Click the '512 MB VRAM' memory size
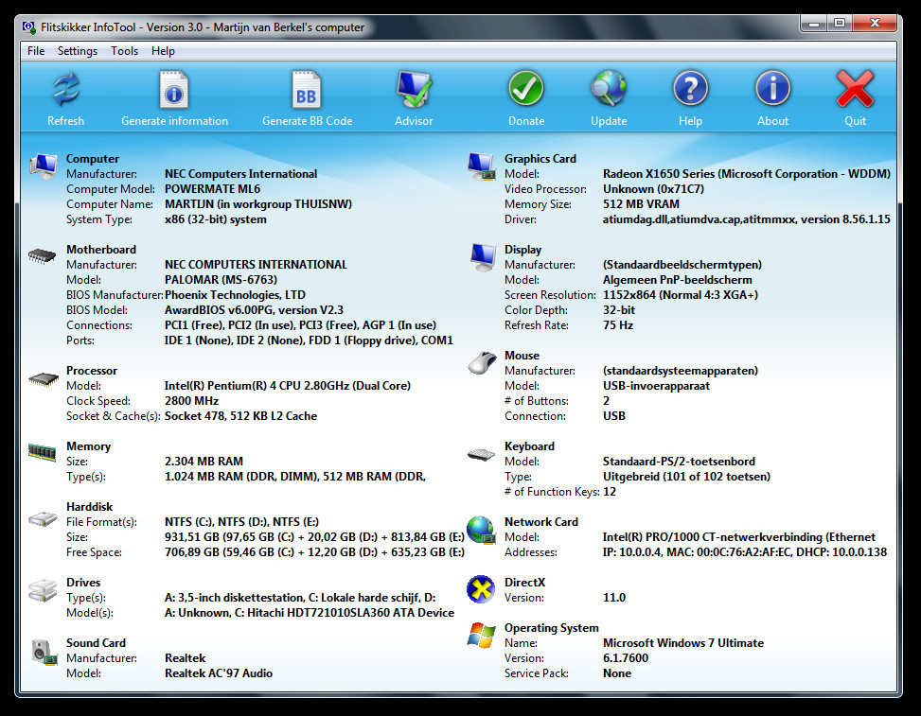 [x=641, y=204]
